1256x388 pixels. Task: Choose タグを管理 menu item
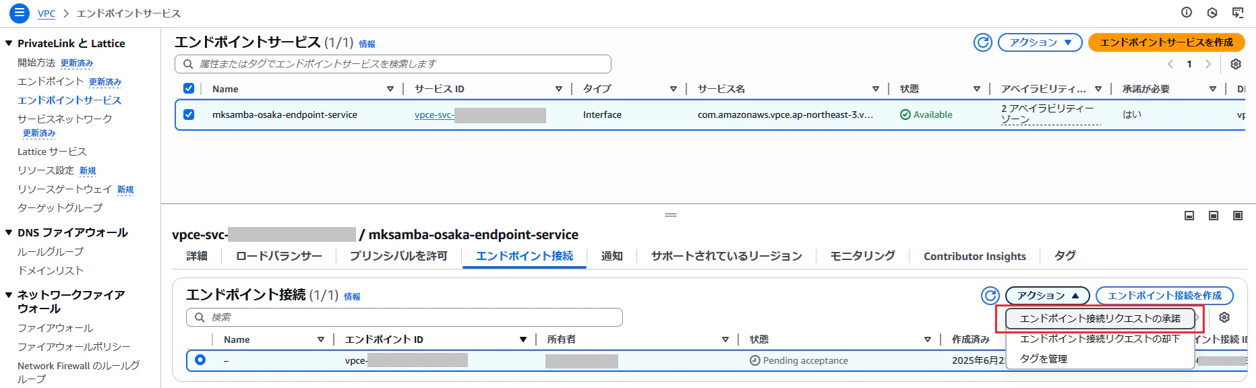click(x=1100, y=359)
